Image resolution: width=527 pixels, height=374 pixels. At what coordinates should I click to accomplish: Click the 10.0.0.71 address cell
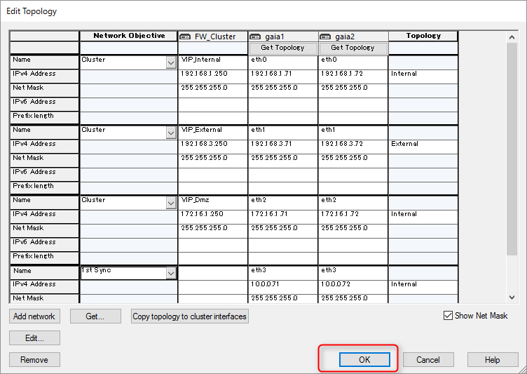pyautogui.click(x=283, y=287)
